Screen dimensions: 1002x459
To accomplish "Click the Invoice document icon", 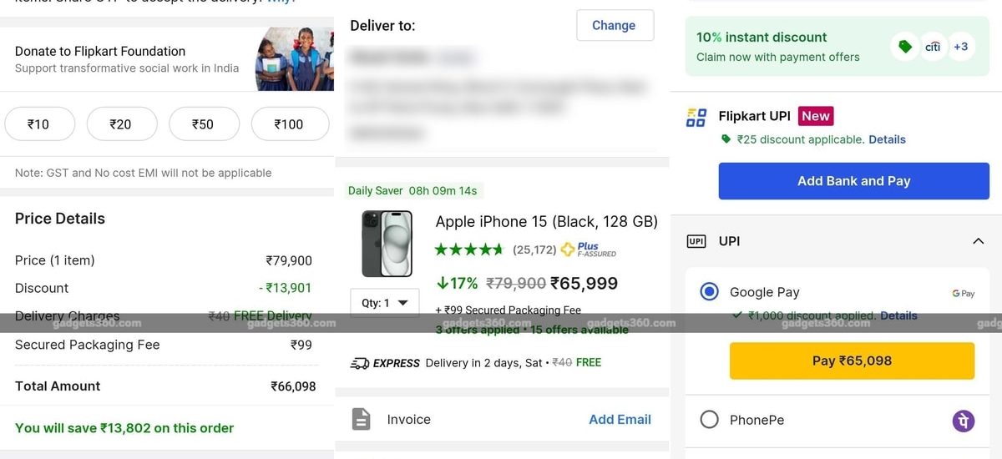I will tap(361, 419).
